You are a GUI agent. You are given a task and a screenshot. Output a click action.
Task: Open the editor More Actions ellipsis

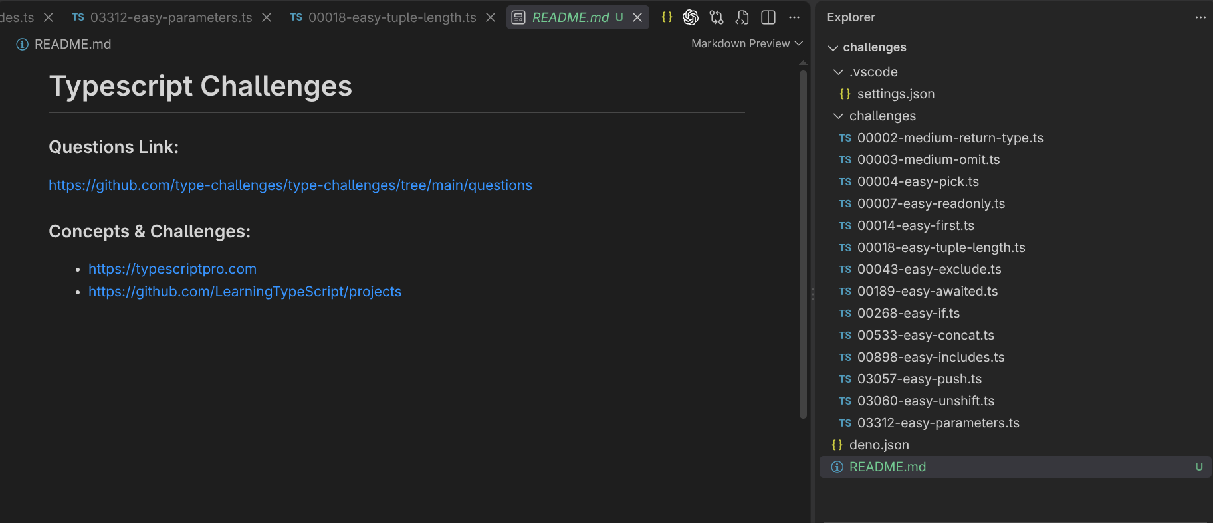[794, 17]
